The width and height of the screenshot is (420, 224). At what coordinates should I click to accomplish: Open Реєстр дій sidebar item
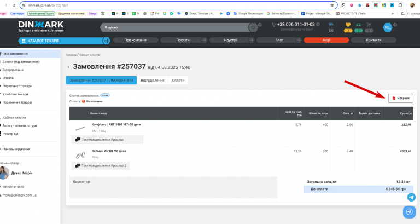[x=10, y=134]
